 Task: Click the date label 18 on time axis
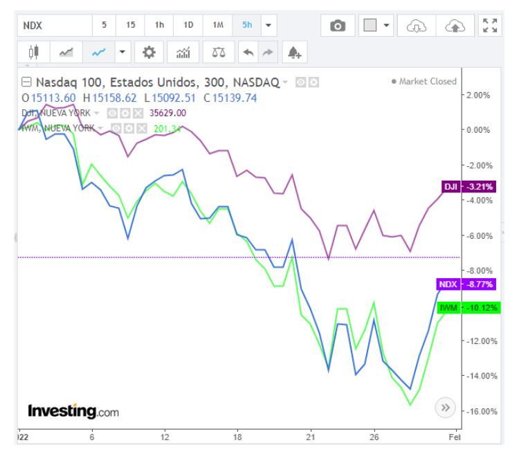tap(237, 437)
